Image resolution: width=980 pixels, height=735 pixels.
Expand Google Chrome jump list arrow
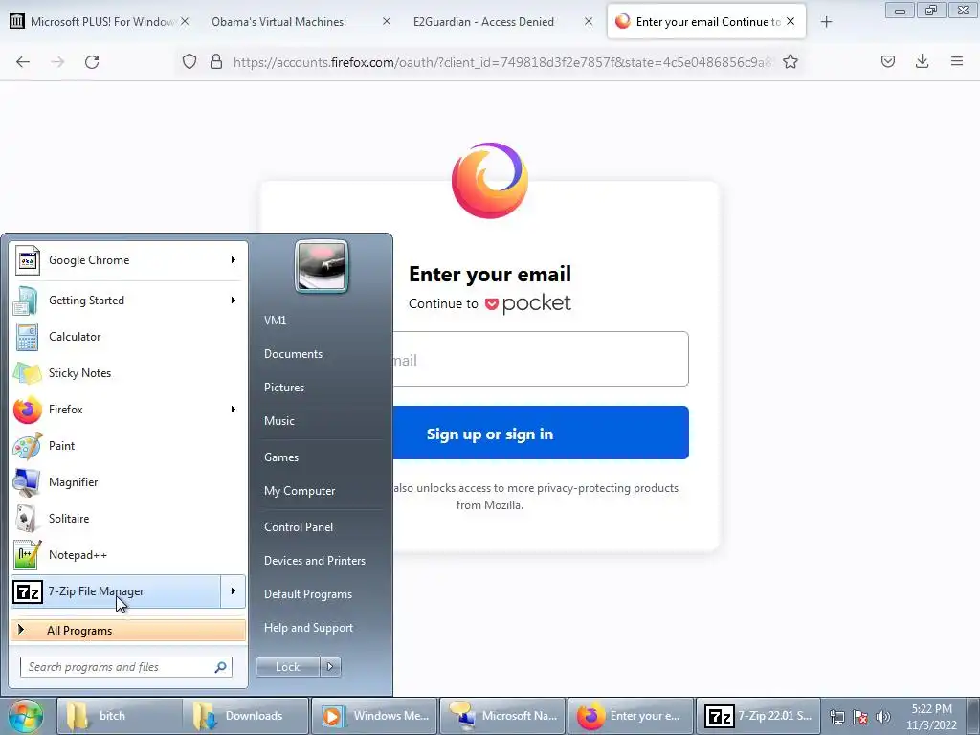coord(234,260)
